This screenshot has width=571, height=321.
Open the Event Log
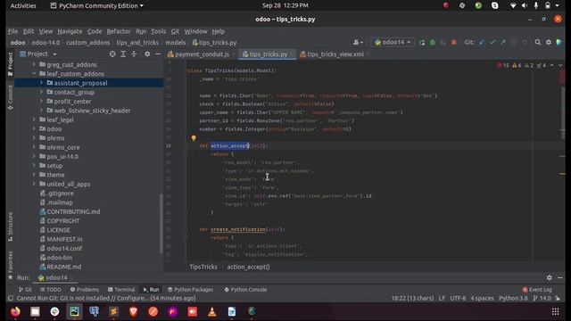coord(537,290)
